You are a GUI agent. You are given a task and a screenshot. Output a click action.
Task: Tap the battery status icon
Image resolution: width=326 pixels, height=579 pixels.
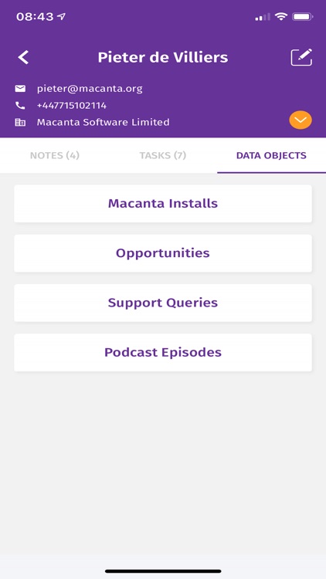pos(303,17)
